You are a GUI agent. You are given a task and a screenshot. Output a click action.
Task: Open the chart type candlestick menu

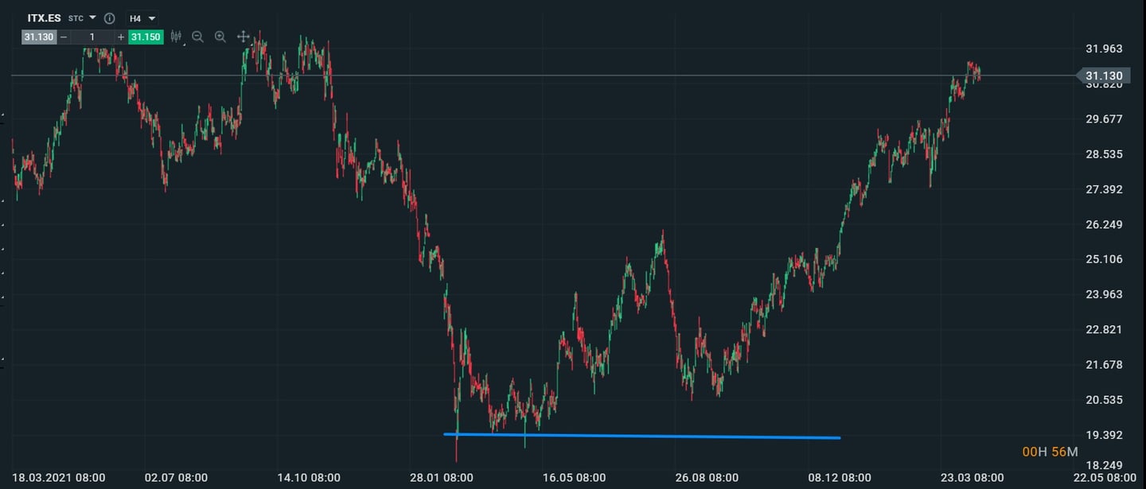[176, 37]
